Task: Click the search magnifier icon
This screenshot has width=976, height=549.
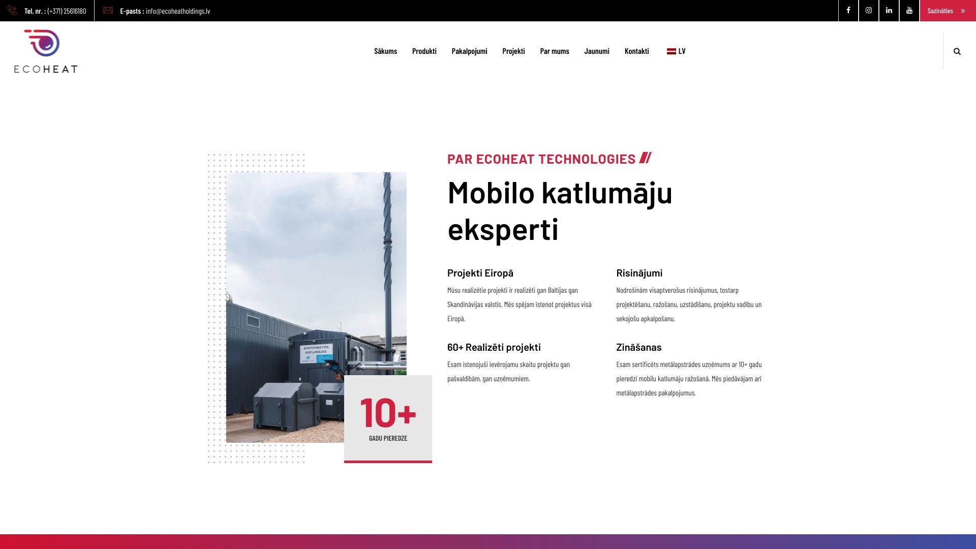Action: 957,51
